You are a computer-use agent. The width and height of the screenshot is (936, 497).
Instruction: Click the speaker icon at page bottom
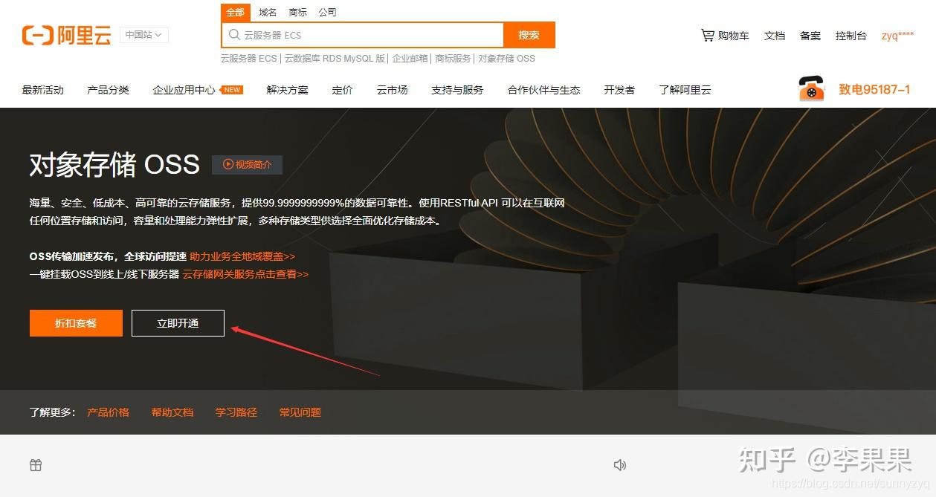(x=620, y=464)
